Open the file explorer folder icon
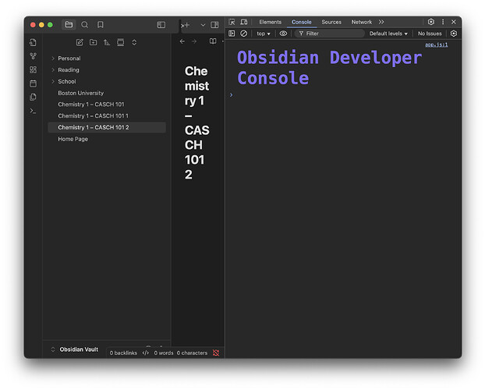This screenshot has height=390, width=485. coord(69,24)
